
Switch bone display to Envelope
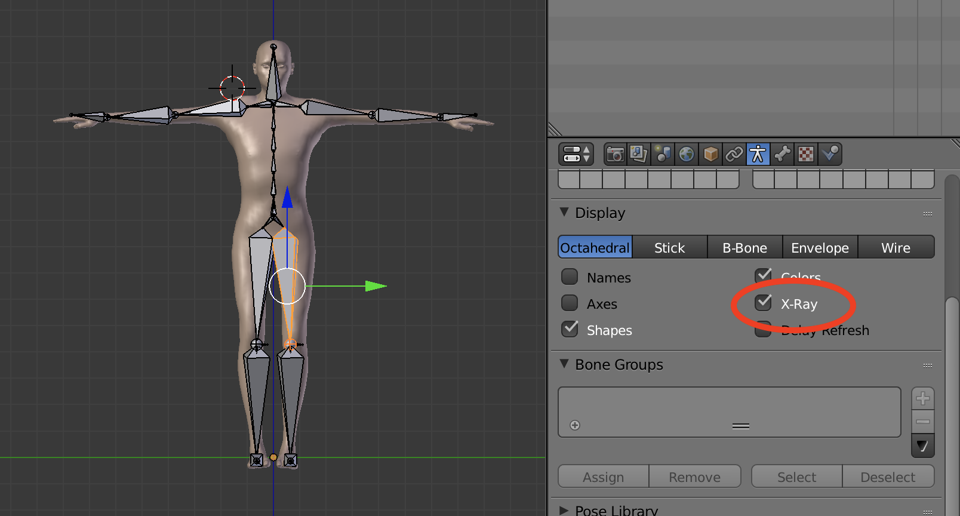click(x=820, y=247)
